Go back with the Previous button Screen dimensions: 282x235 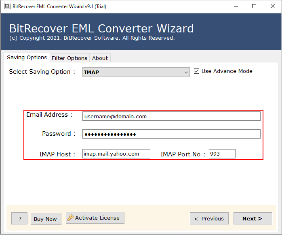point(209,218)
